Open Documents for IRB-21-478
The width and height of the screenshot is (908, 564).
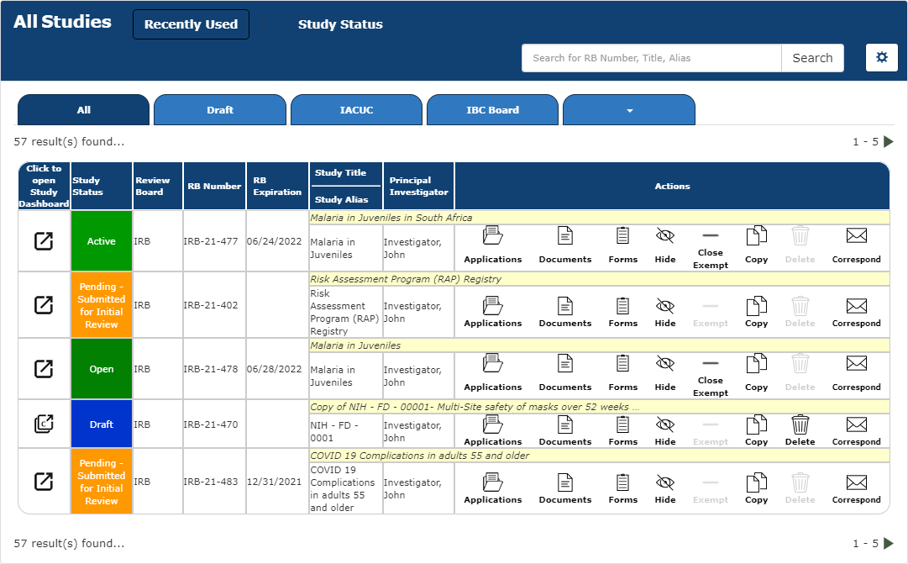(565, 372)
